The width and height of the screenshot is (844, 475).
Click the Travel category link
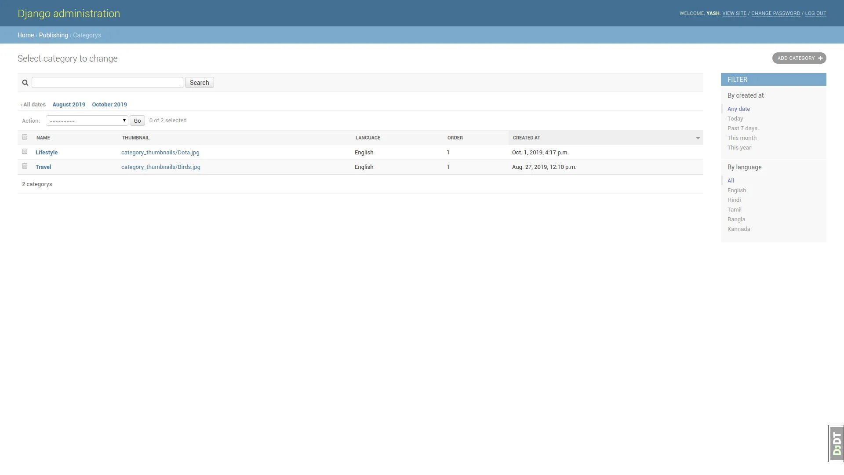43,167
